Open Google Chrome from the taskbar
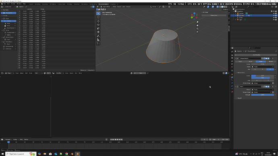Viewport: 278px width, 156px height. [x=66, y=154]
